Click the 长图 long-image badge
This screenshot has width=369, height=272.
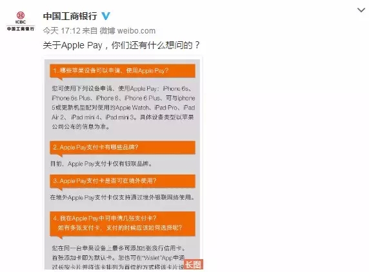coord(193,264)
